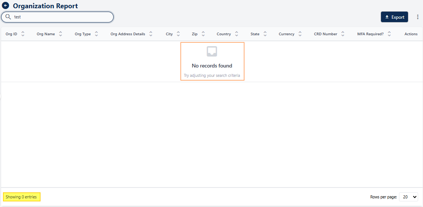
Task: Click the Org Type sort arrows
Action: coord(96,34)
